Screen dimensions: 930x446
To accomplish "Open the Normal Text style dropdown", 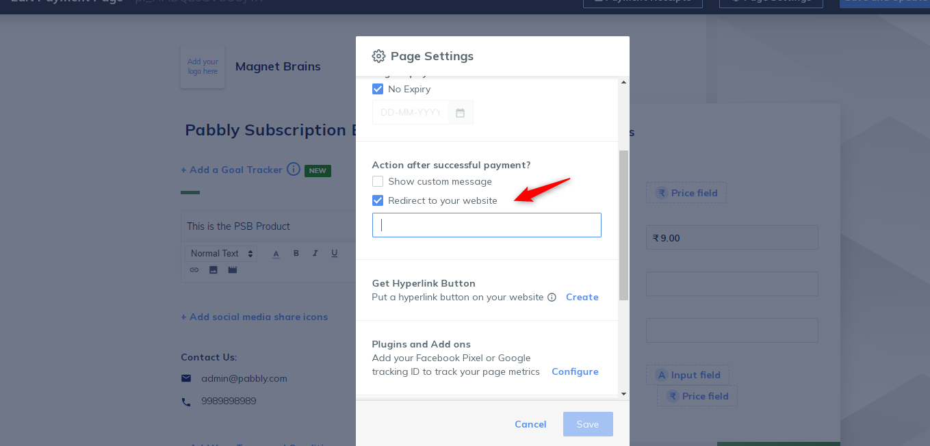I will point(221,253).
